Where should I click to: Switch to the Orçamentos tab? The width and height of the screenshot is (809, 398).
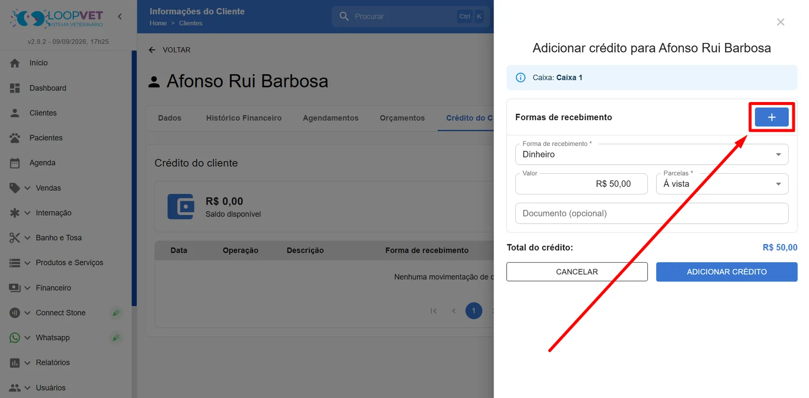[402, 118]
